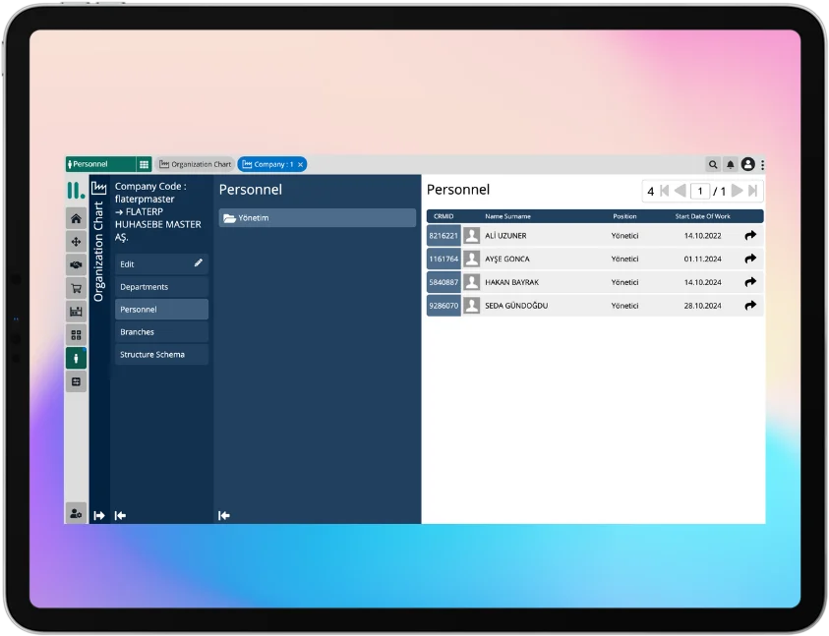
Task: Open the move arrows module icon
Action: pos(76,241)
